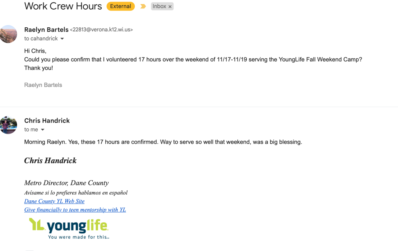Click the Inbox label chip
Viewport: 398px width, 251px height.
click(x=159, y=6)
